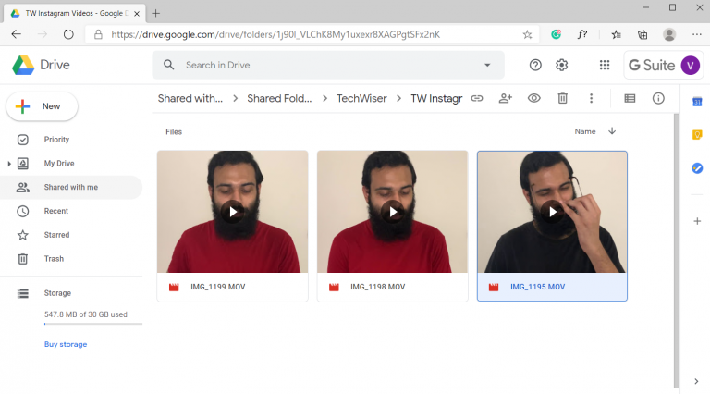710x394 pixels.
Task: Switch to list layout view
Action: [x=630, y=98]
